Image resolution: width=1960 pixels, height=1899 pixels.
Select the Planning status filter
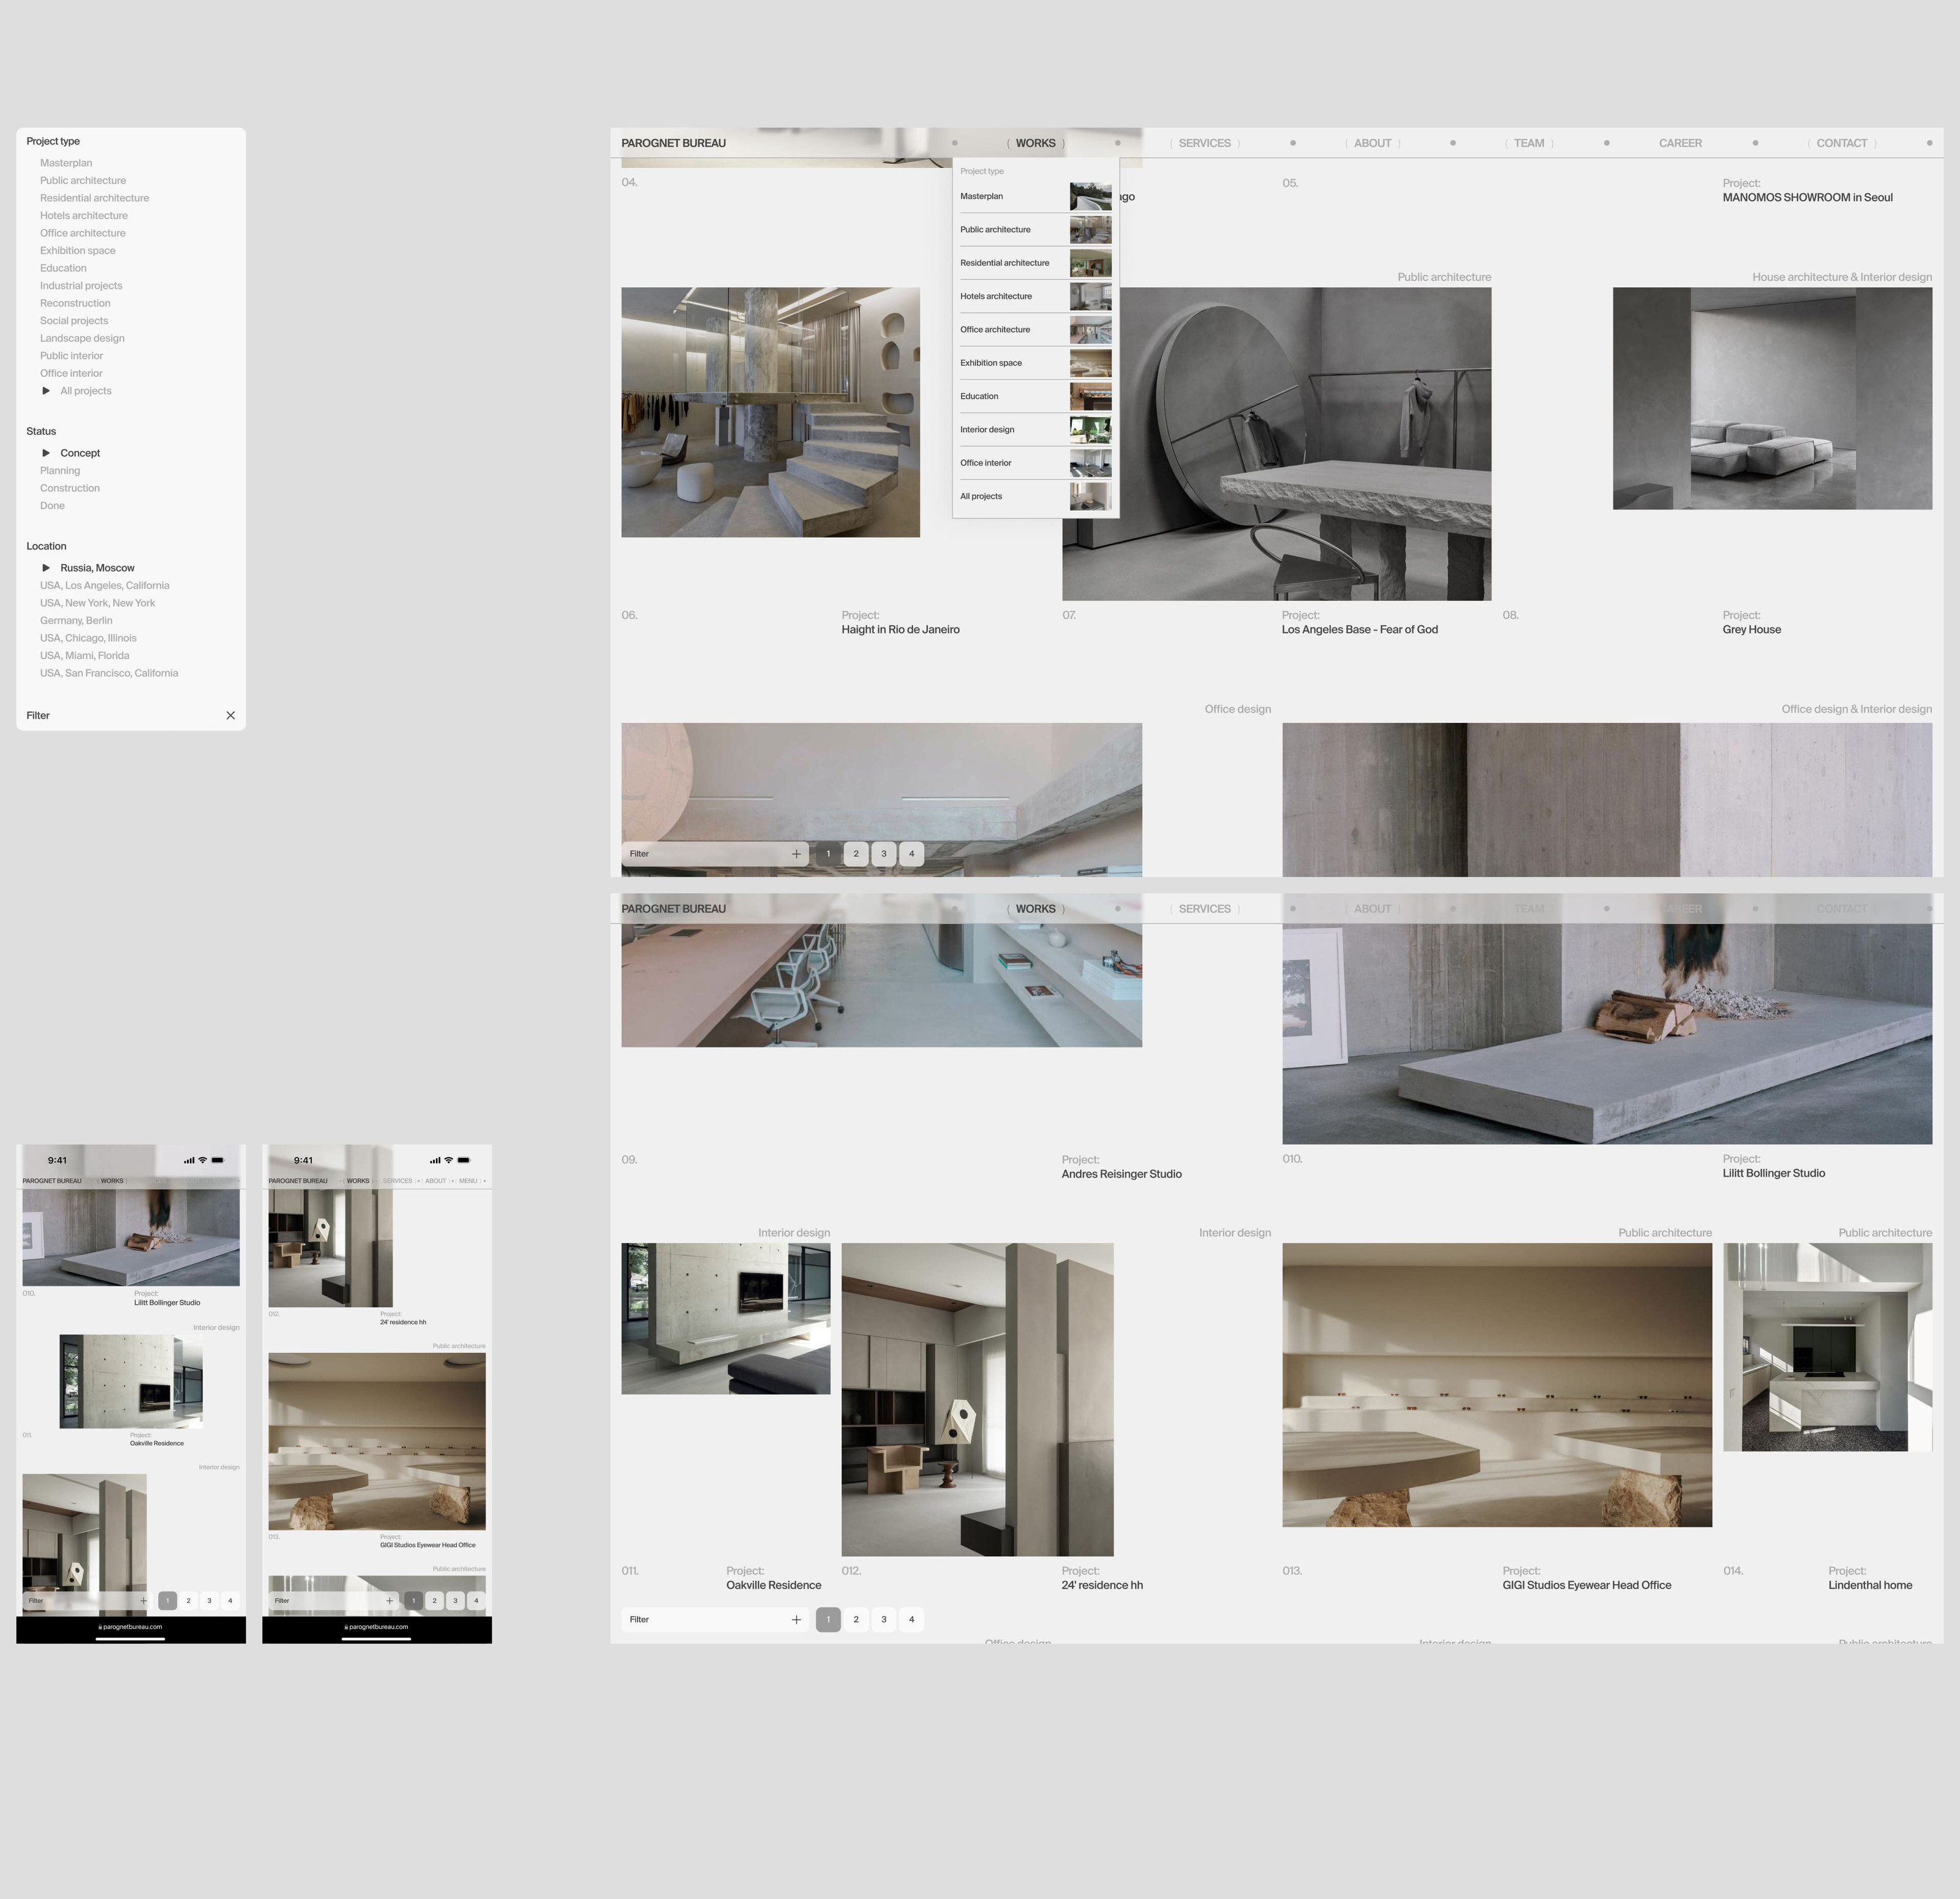coord(60,471)
